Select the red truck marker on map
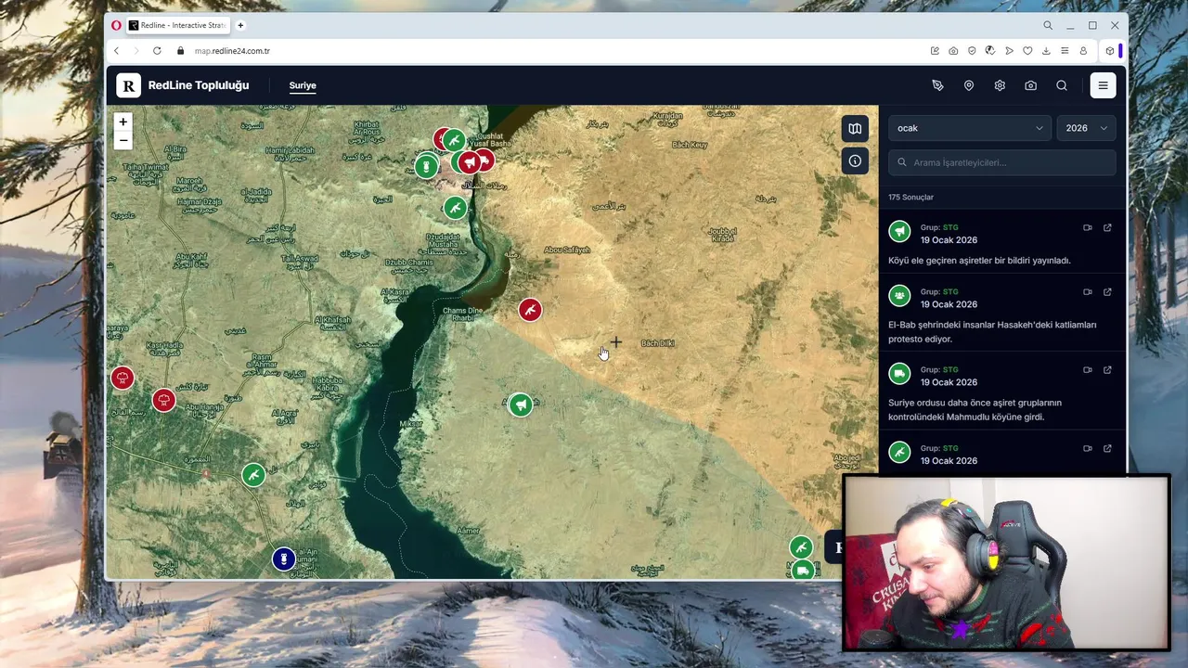1188x668 pixels. 486,160
